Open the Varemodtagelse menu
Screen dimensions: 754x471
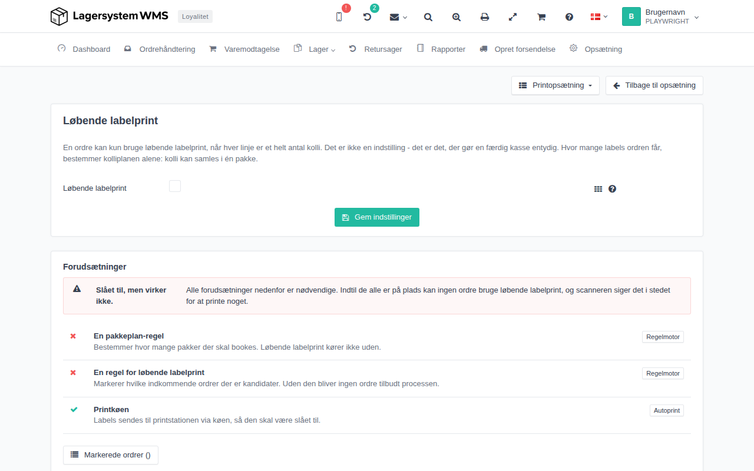244,49
